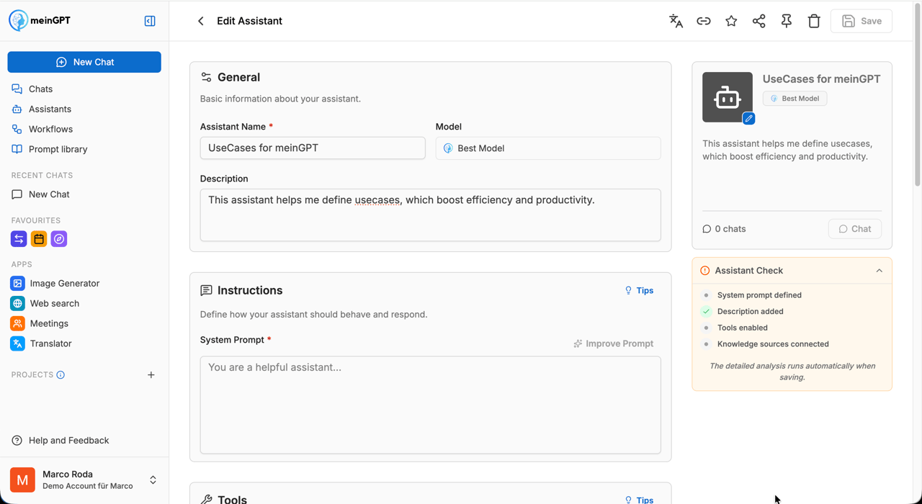The height and width of the screenshot is (504, 922).
Task: Open Tools Tips link
Action: click(639, 499)
